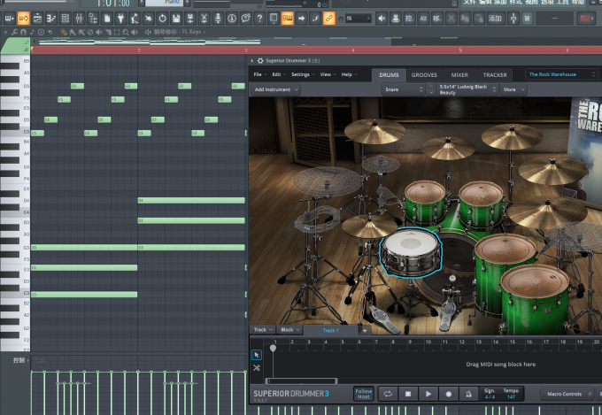Click the highlighted snare drum in the kit

tap(411, 252)
